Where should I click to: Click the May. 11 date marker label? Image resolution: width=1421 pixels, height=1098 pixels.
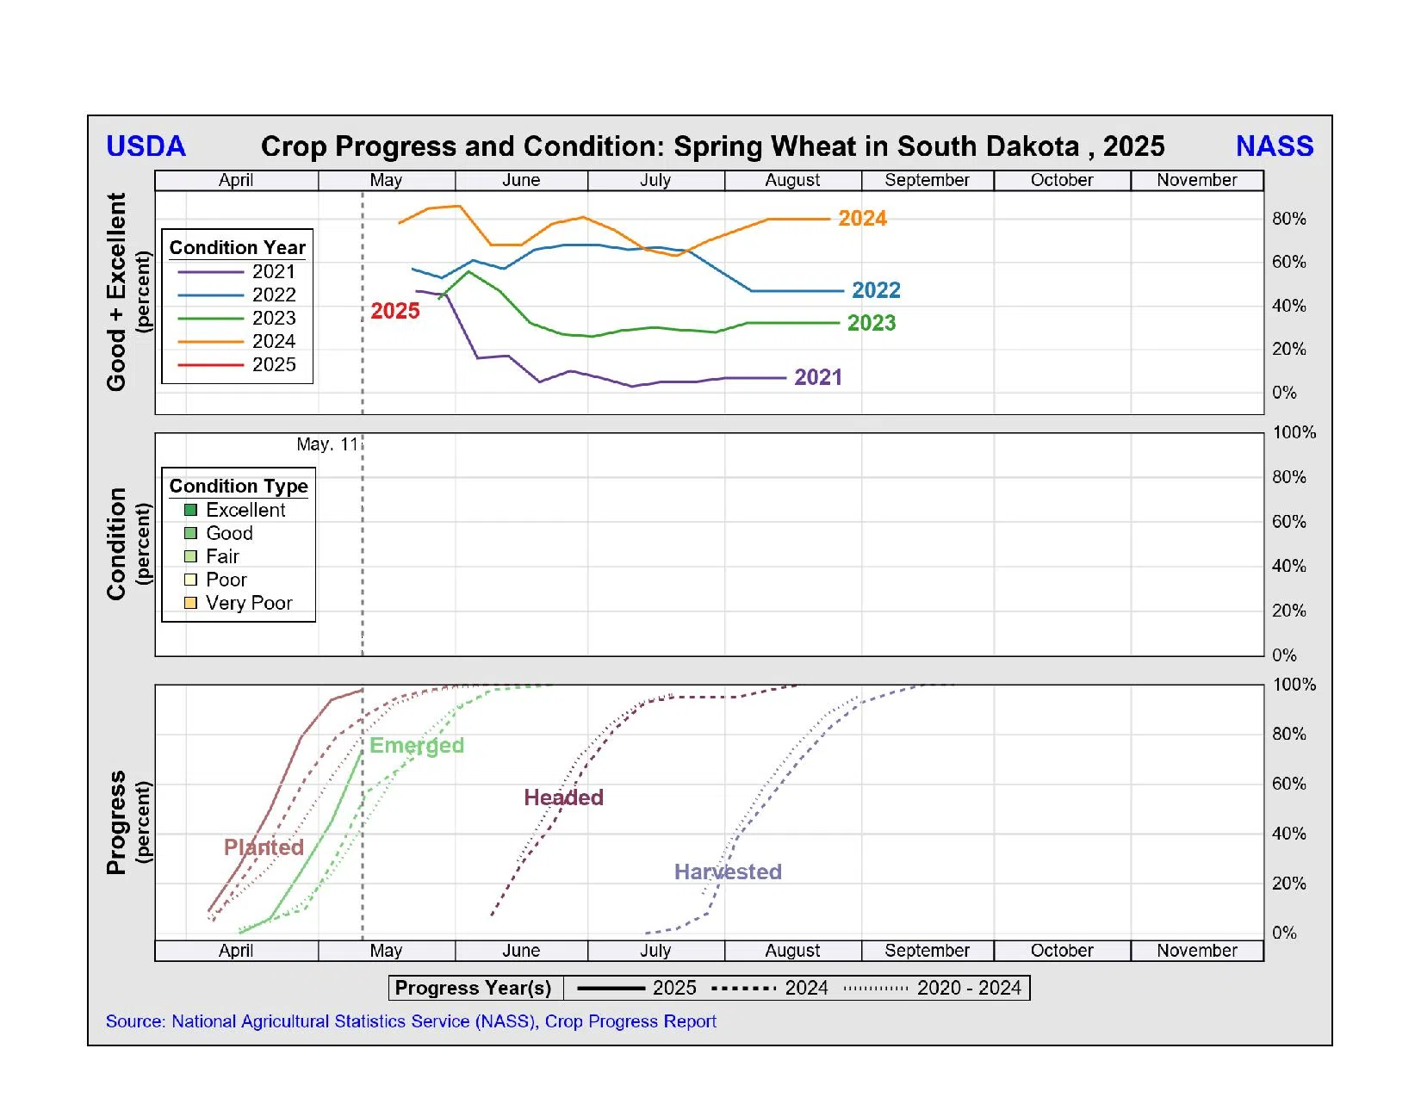tap(327, 444)
